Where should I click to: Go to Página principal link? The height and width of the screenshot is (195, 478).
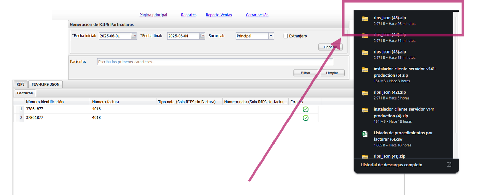[x=153, y=15]
